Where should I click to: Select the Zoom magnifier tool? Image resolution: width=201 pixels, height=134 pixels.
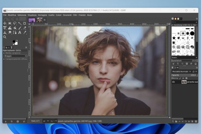click(x=5, y=37)
